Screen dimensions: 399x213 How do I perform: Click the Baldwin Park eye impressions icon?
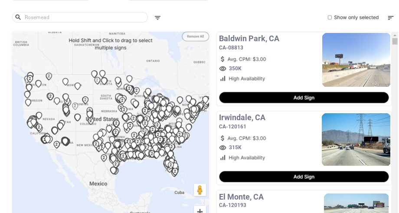click(x=222, y=69)
